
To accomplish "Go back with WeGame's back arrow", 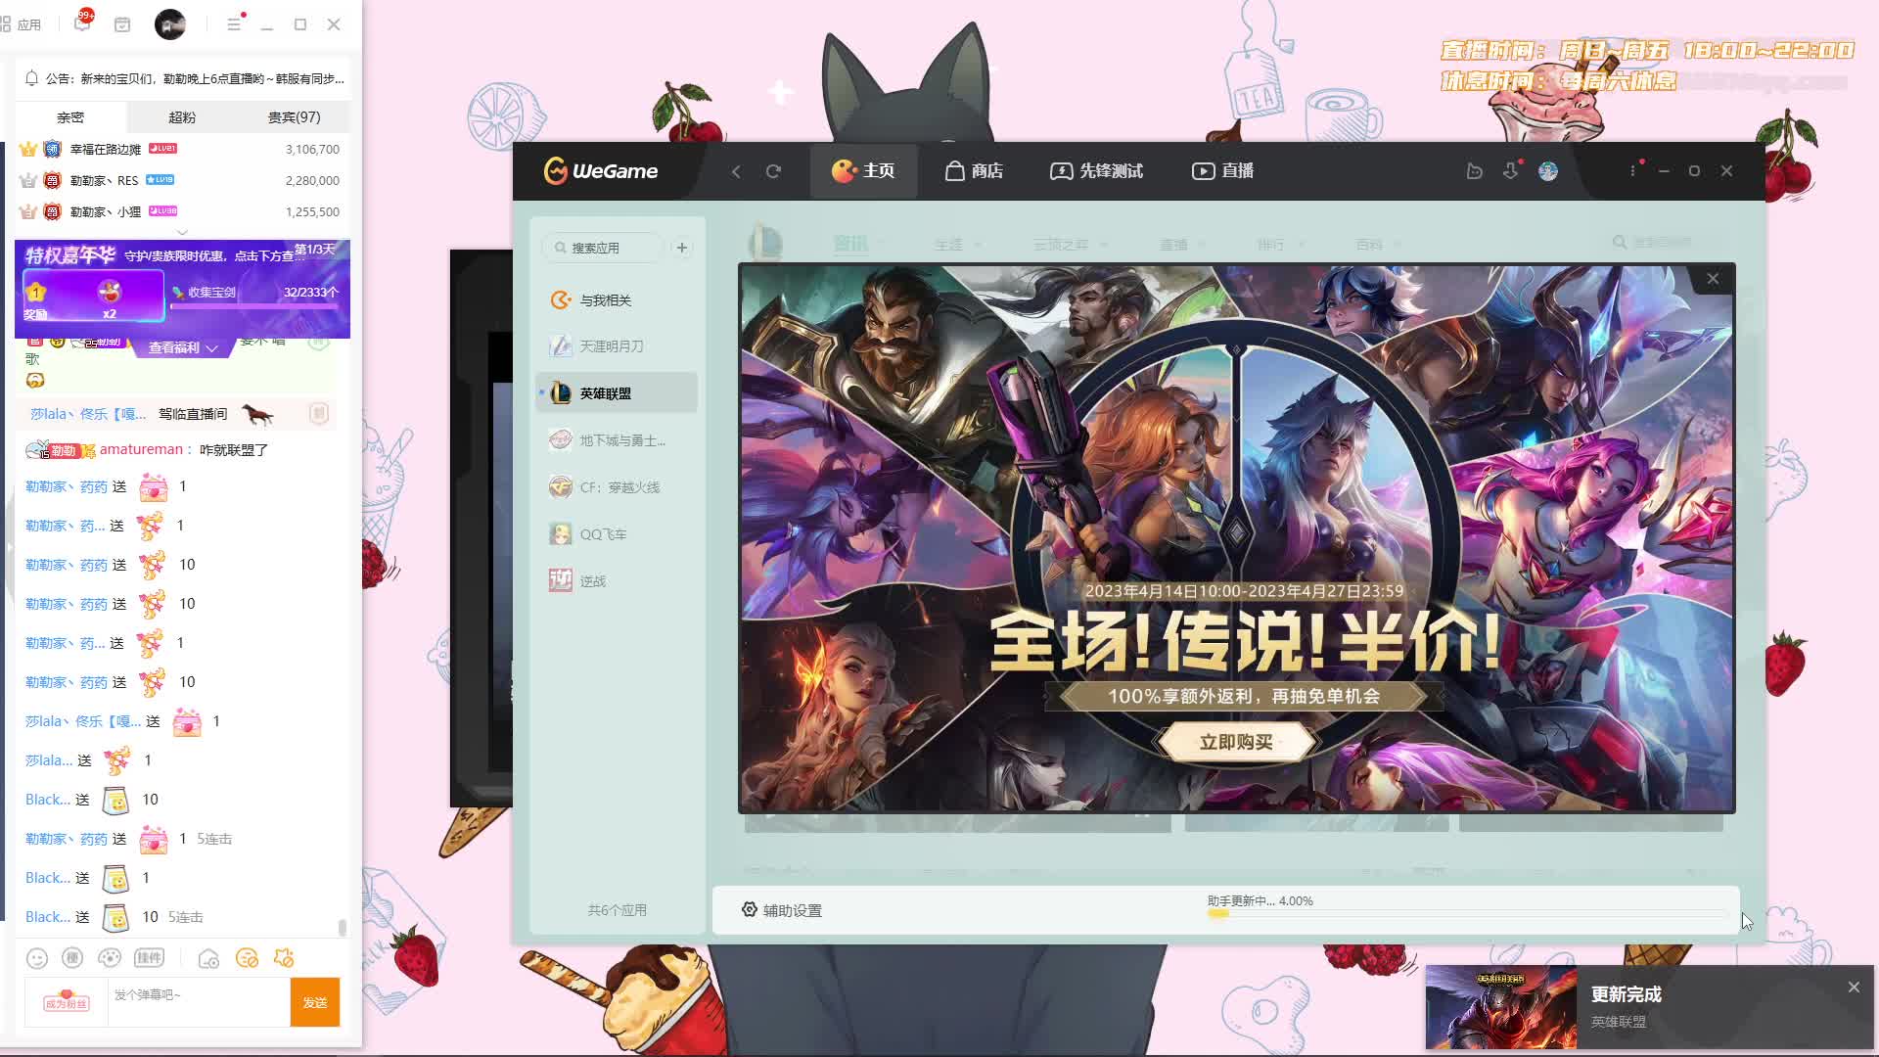I will pos(736,171).
